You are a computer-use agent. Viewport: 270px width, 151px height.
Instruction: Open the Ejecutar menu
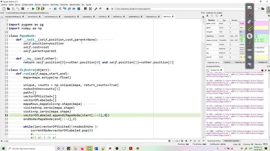pyautogui.click(x=38, y=5)
